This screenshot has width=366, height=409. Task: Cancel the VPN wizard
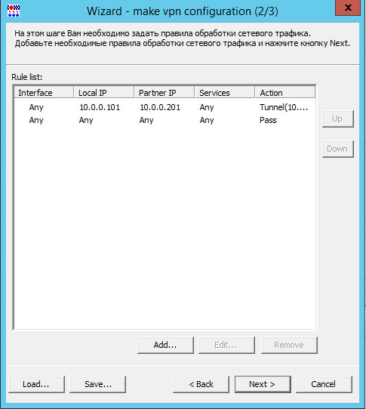click(324, 384)
